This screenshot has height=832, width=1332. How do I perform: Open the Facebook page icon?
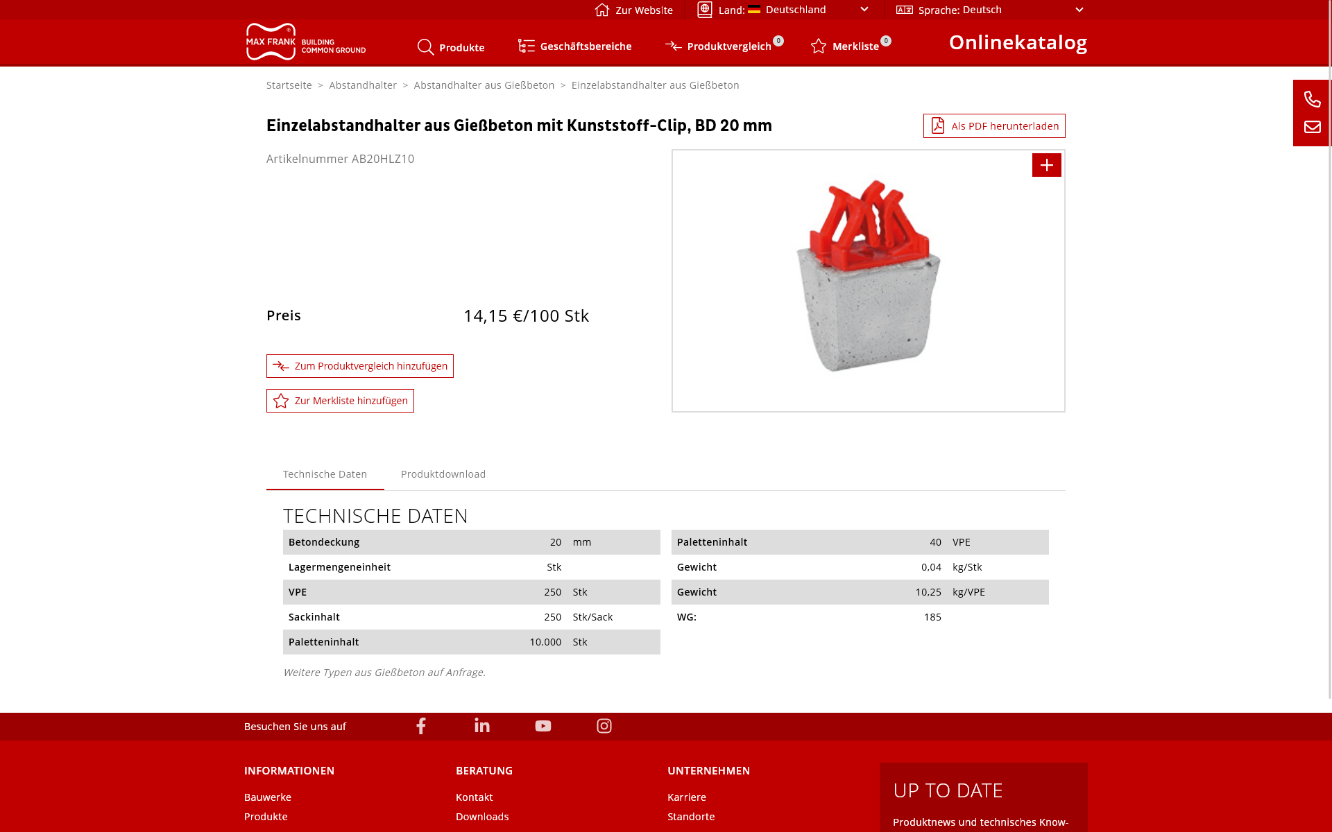(421, 726)
